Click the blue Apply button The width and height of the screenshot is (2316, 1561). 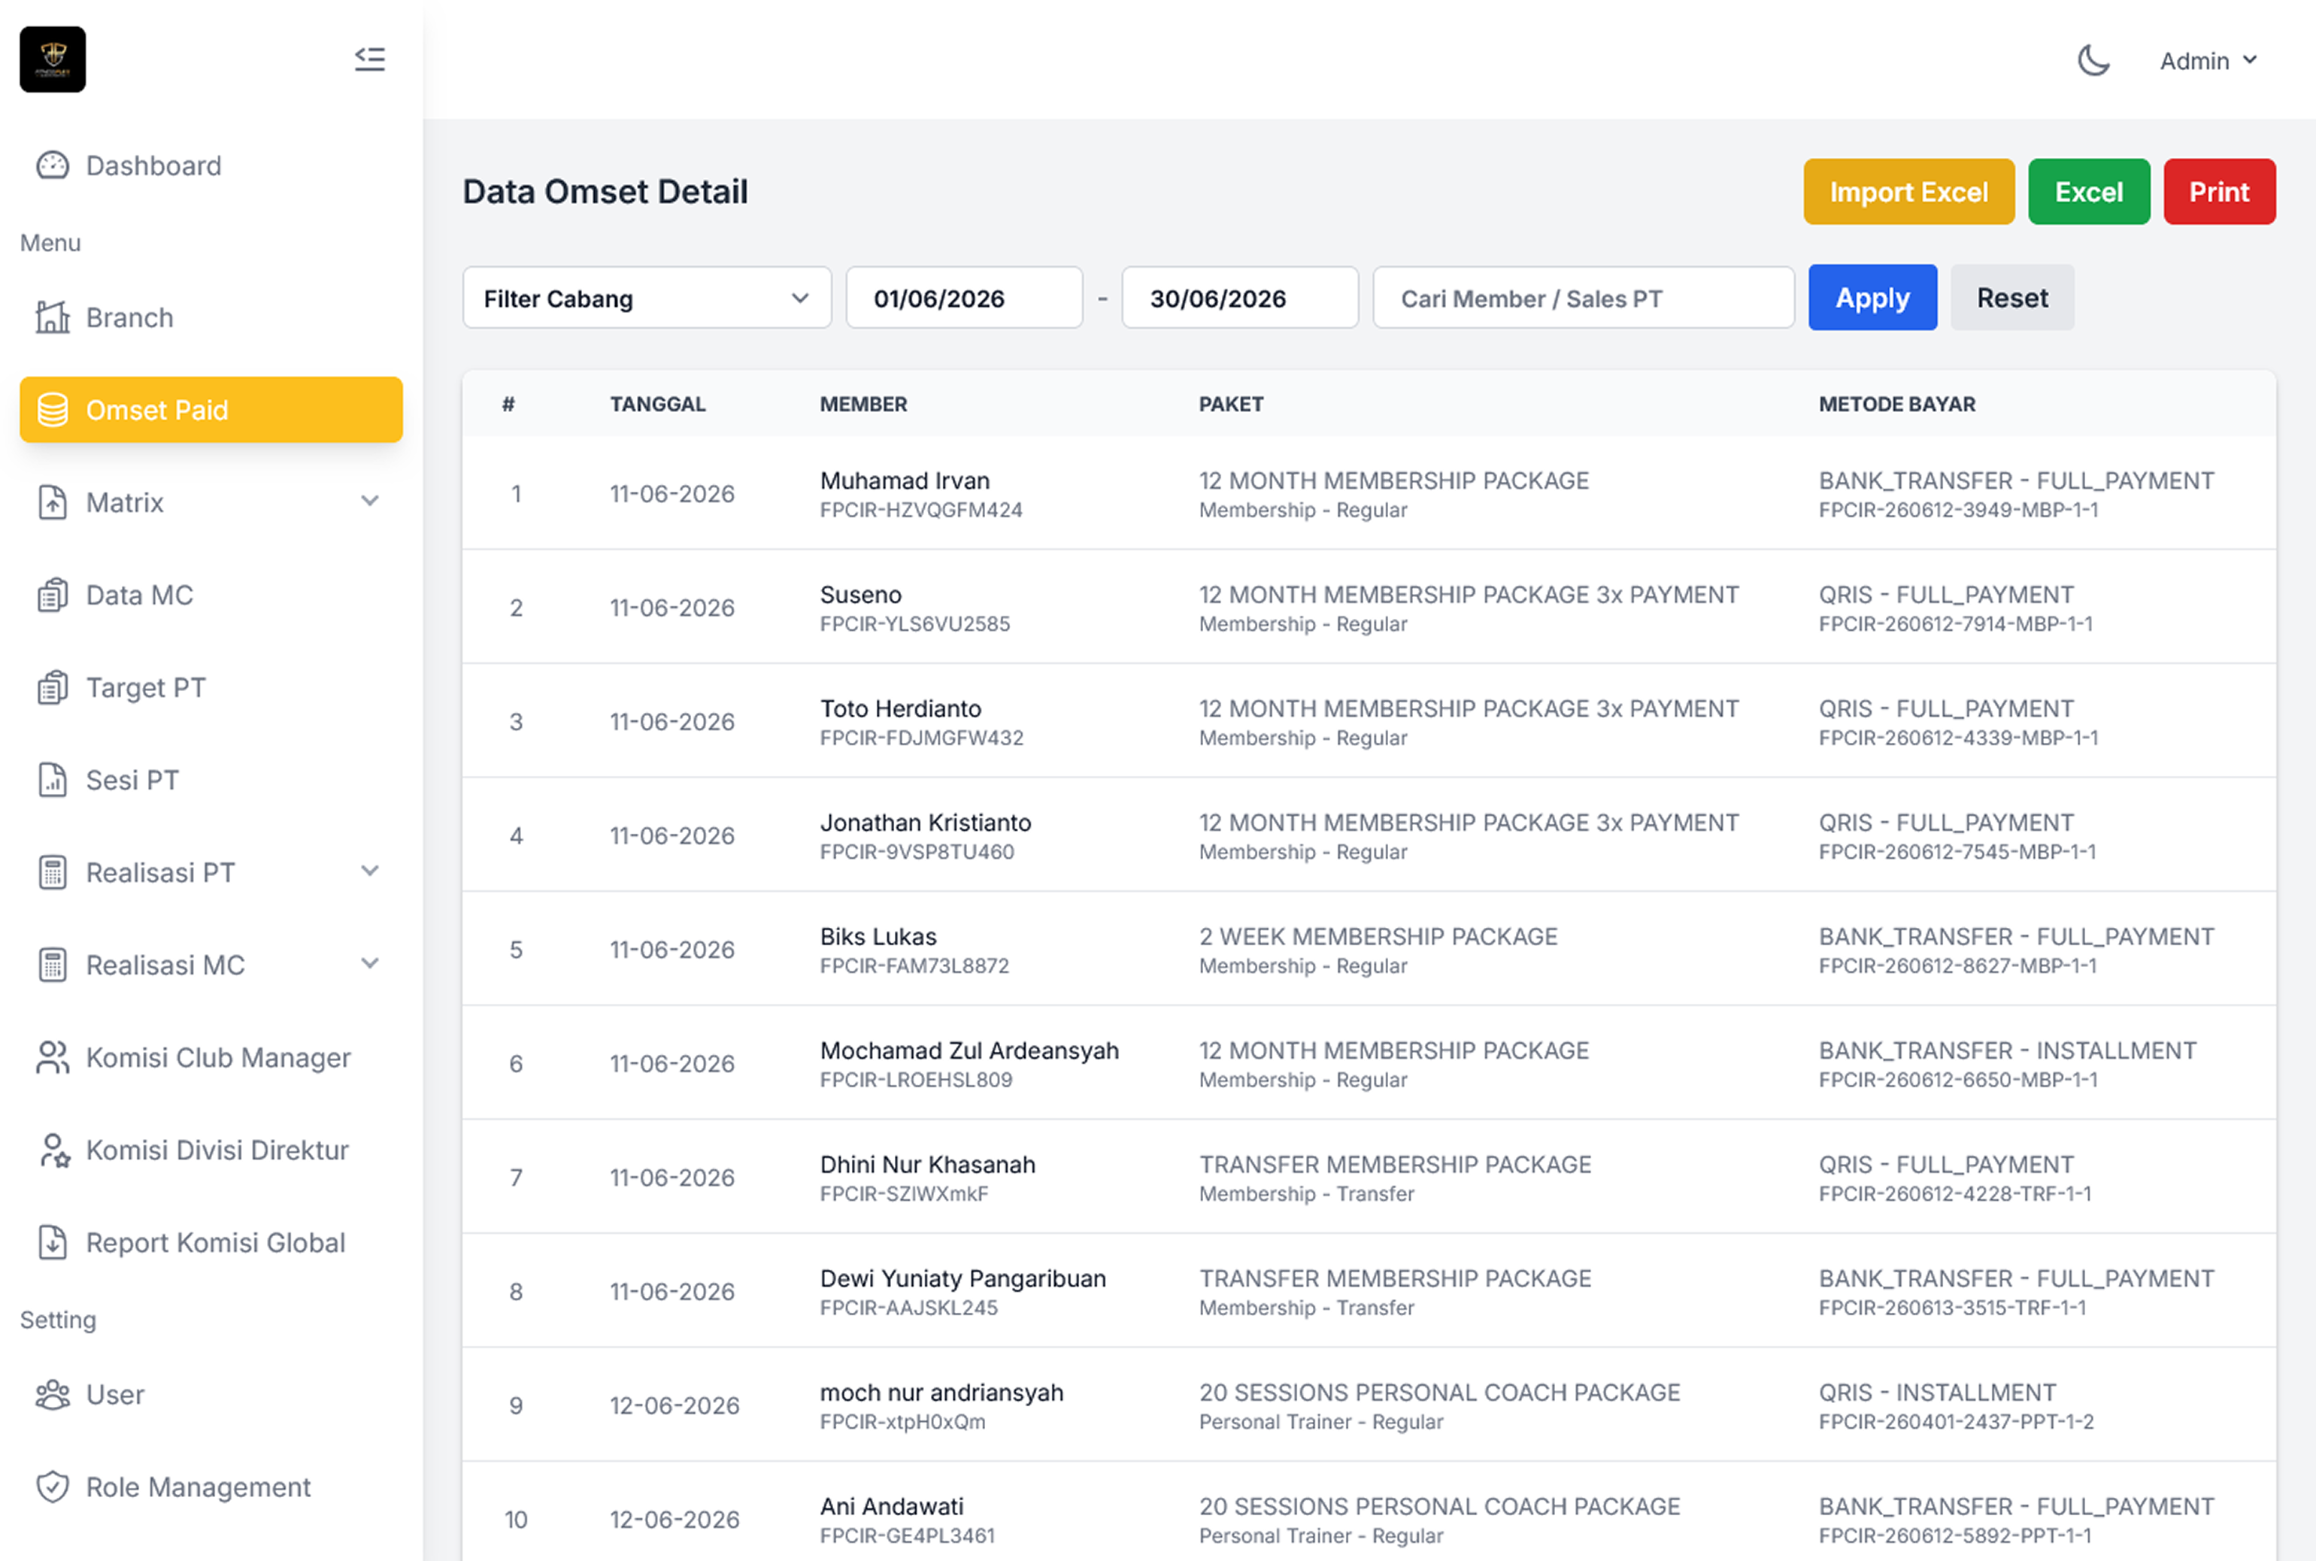pos(1872,298)
